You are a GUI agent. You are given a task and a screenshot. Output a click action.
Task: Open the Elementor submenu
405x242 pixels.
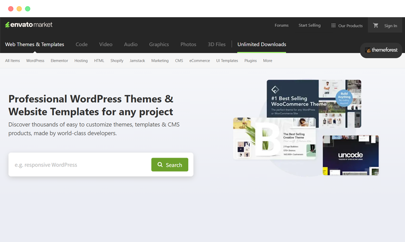(x=59, y=61)
